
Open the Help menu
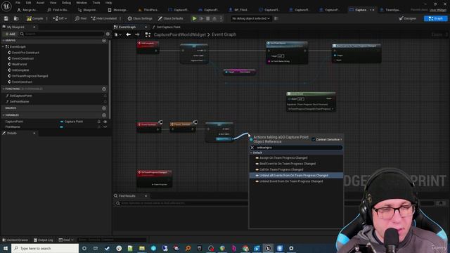(108, 3)
